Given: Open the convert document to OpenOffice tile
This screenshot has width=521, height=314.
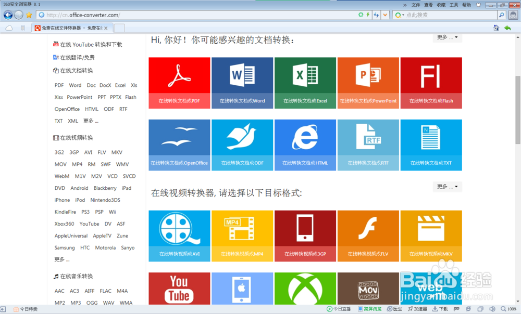Looking at the screenshot, I should (179, 145).
